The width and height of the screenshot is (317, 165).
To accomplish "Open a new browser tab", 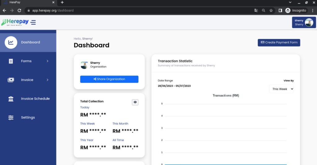I will (62, 2).
